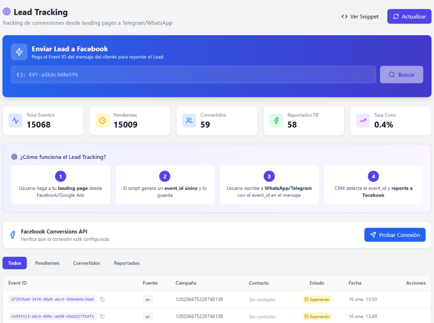
Task: Click the trend chart icon on Tasa Conv card
Action: [x=362, y=120]
